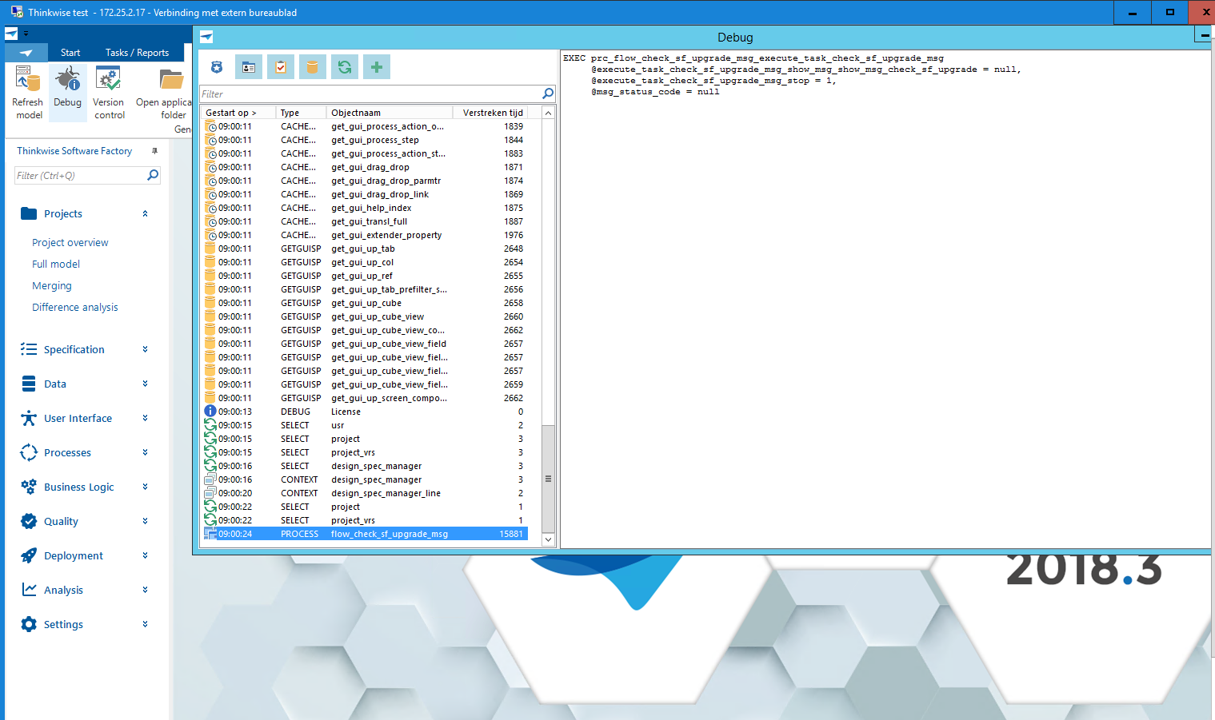1215x720 pixels.
Task: Toggle the clipboard checkmark filter in Debug toolbar
Action: click(x=281, y=67)
